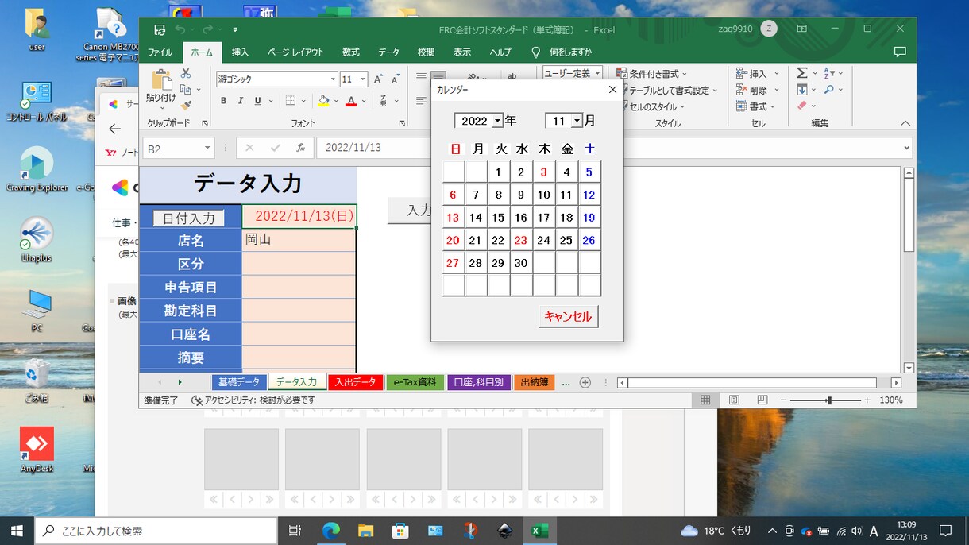
Task: Select the 基礎データ sheet tab
Action: pos(239,382)
